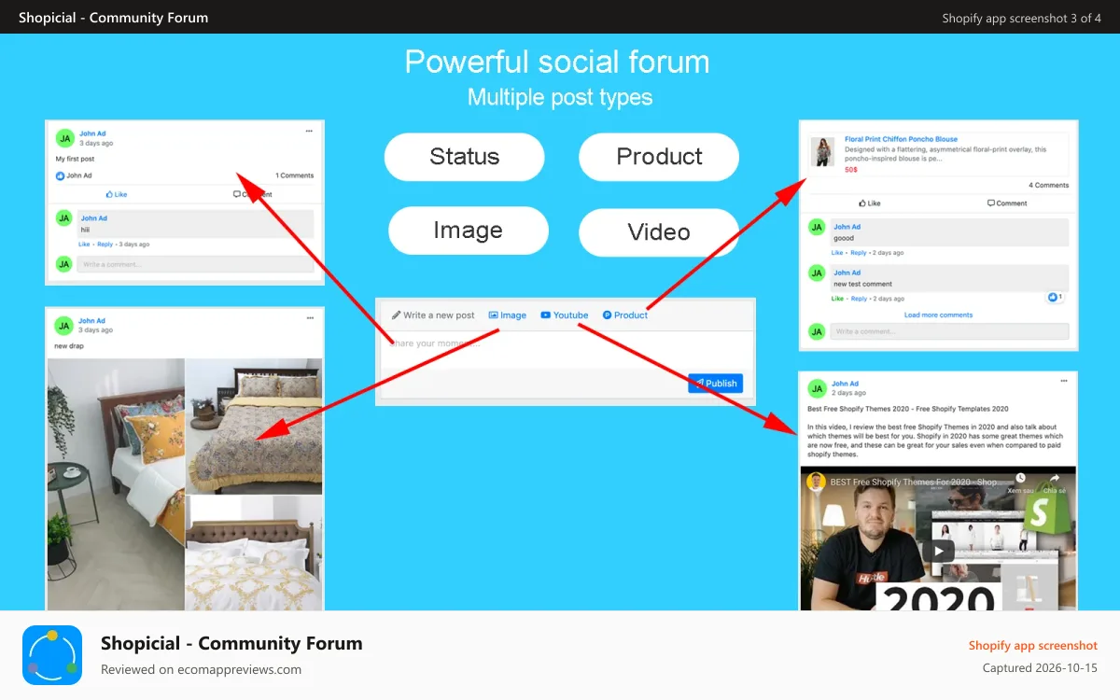Click thumbs-up reaction badge on 'new test comment'
Viewport: 1120px width, 700px height.
coord(1056,297)
